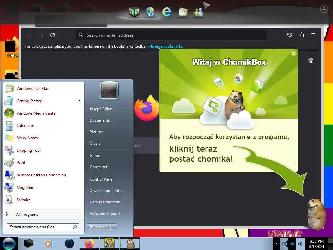Open Internet Explorer icon in top dock

click(166, 12)
